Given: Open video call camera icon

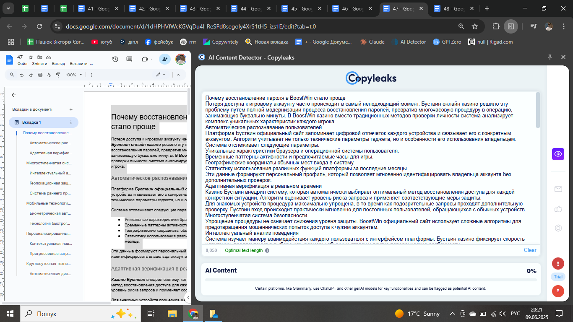Looking at the screenshot, I should 146,60.
